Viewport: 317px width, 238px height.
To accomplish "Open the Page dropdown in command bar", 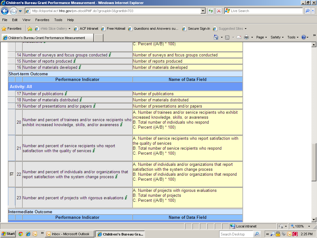I will pyautogui.click(x=262, y=37).
